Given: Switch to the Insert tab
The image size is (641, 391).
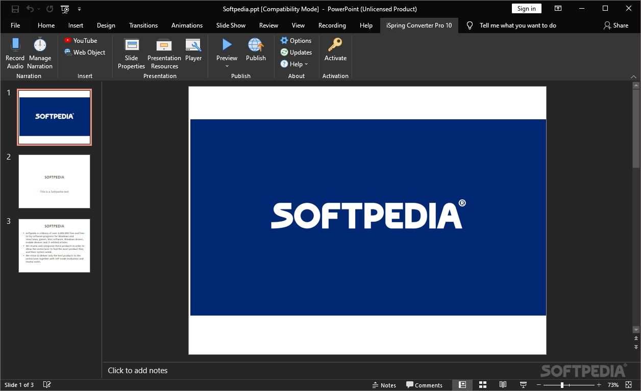Looking at the screenshot, I should [x=76, y=25].
